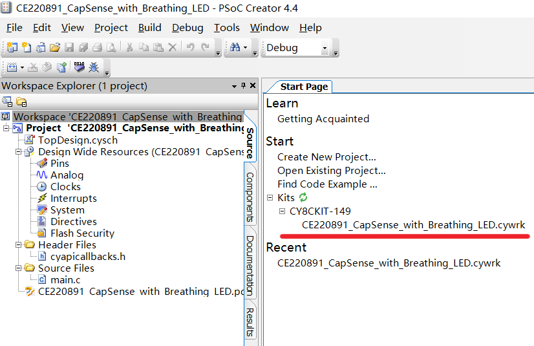Refresh the Kits list

point(303,197)
